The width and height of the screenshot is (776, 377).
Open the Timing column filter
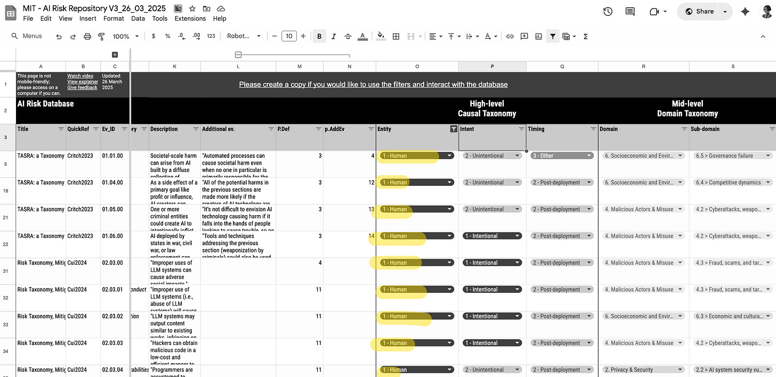[593, 129]
